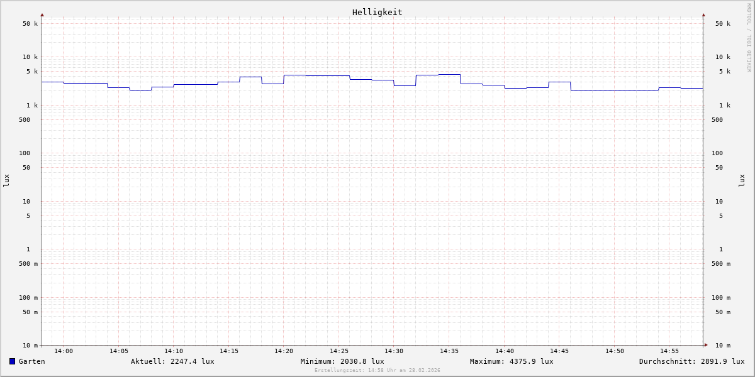
Task: Click the 10 m label on the right y-axis
Action: click(x=722, y=346)
